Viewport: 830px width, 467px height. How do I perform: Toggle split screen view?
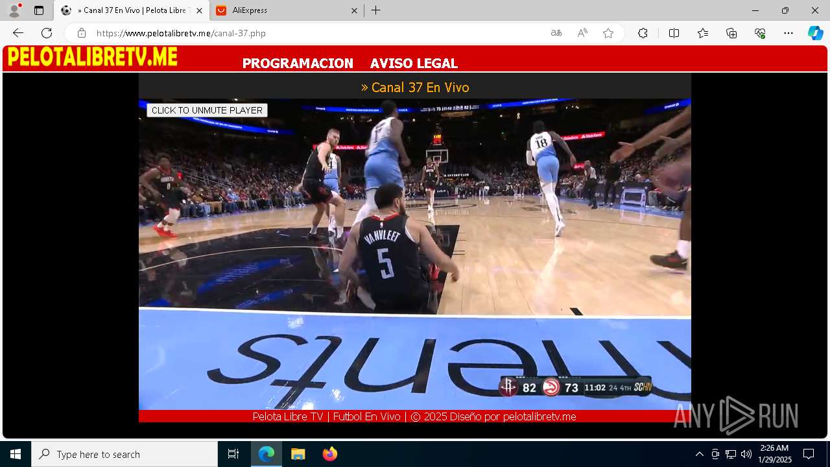click(x=674, y=33)
